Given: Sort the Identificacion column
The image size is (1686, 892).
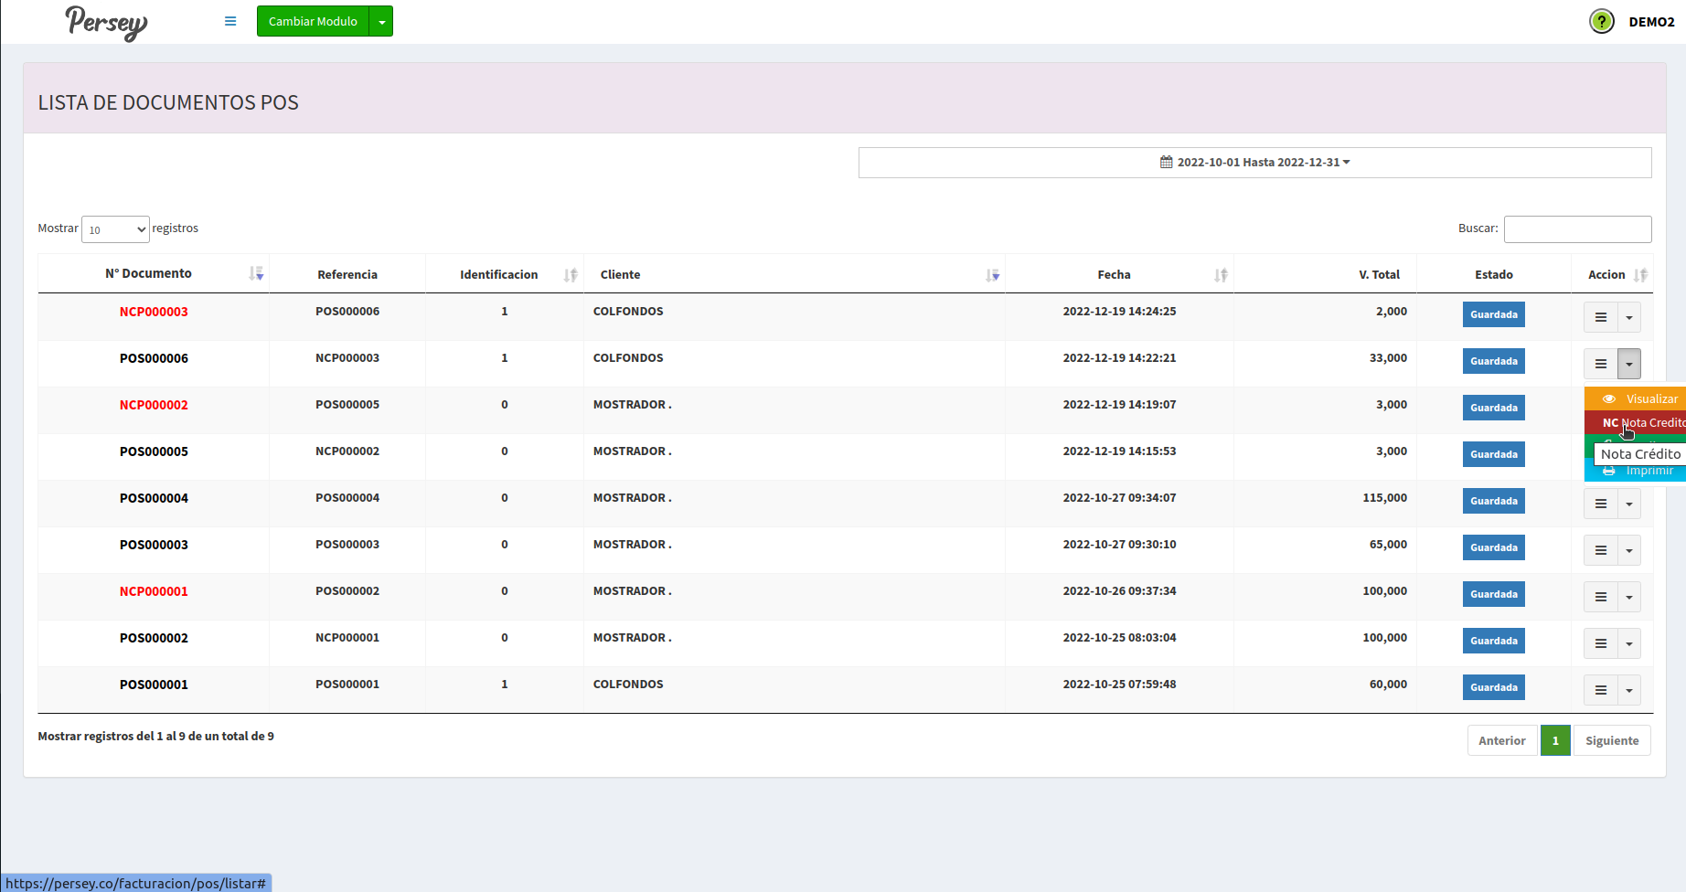Looking at the screenshot, I should click(x=571, y=275).
